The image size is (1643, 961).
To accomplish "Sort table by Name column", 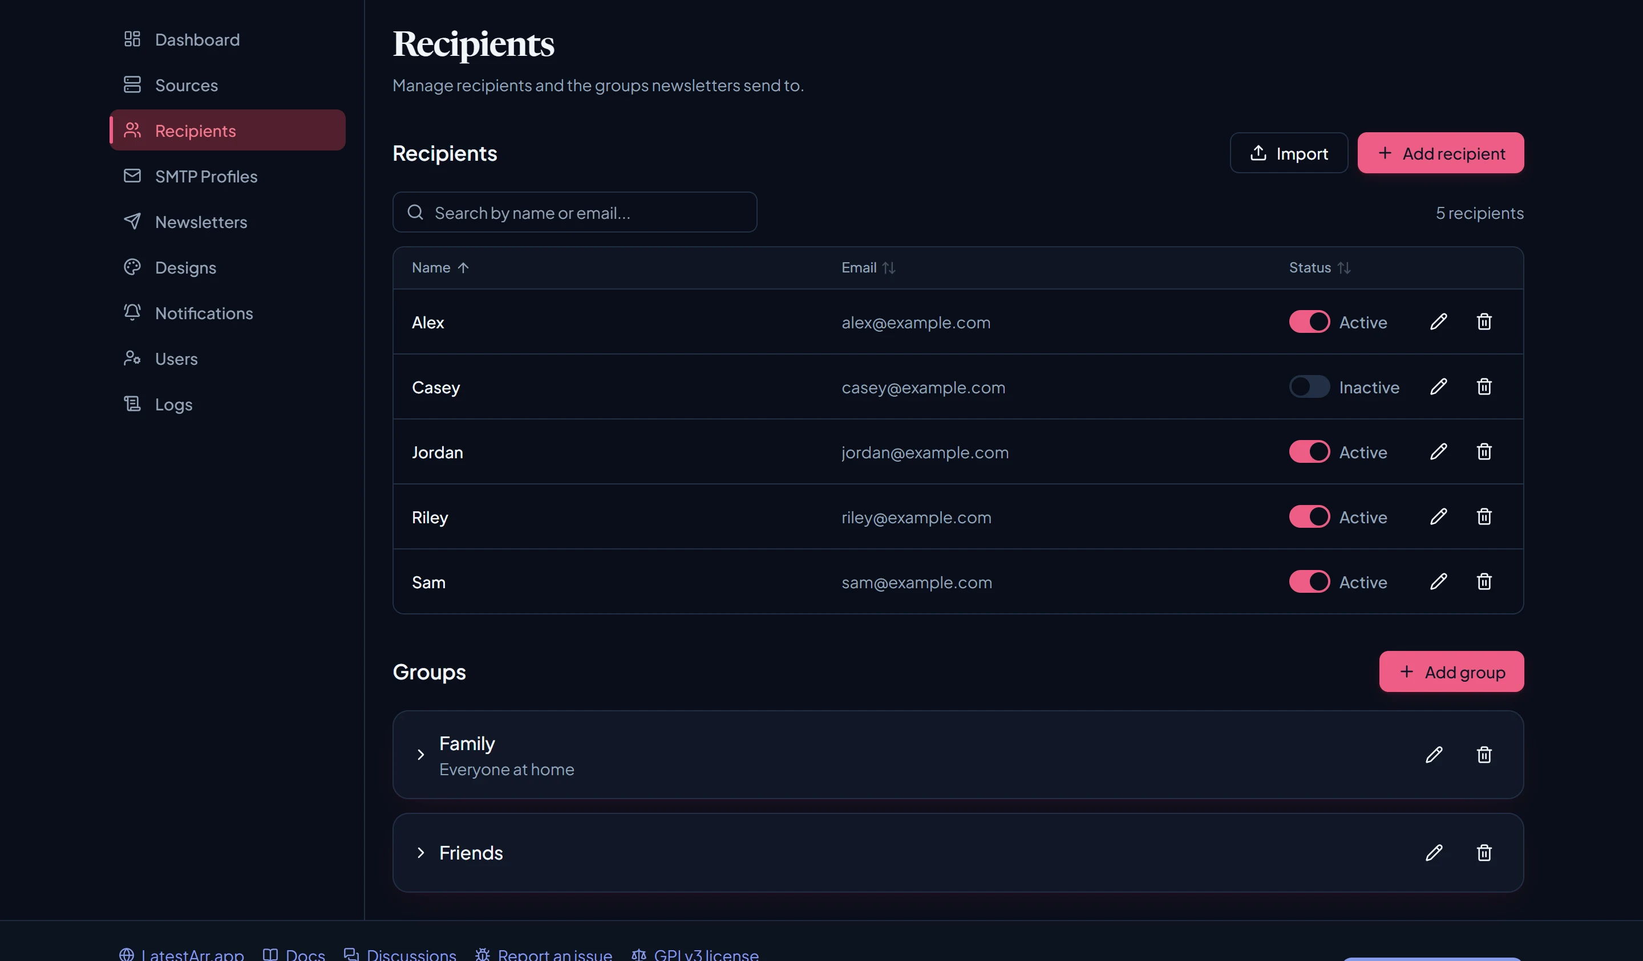I will tap(440, 268).
